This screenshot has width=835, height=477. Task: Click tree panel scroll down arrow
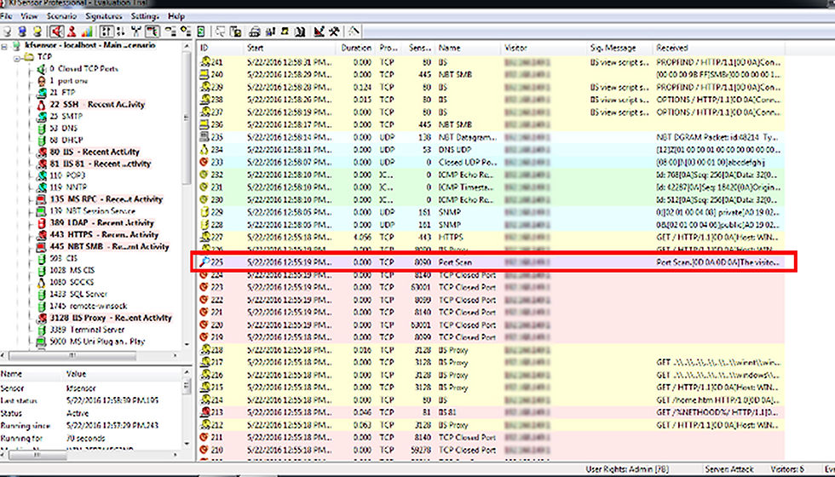click(187, 343)
